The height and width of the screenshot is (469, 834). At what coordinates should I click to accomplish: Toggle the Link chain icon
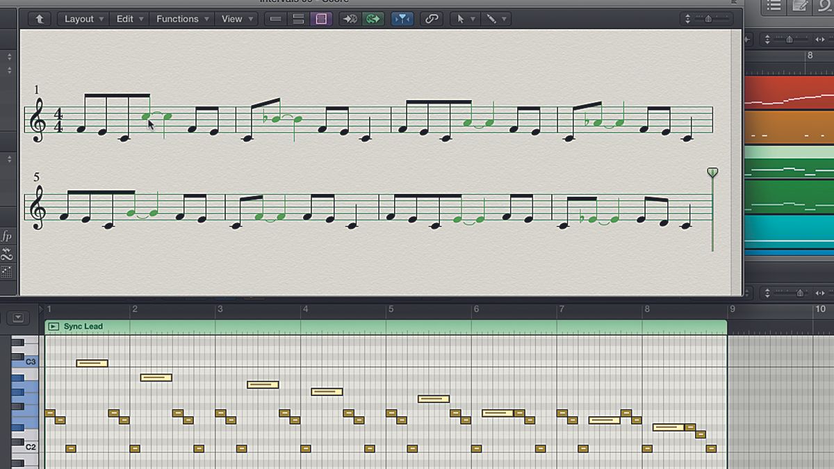coord(432,19)
